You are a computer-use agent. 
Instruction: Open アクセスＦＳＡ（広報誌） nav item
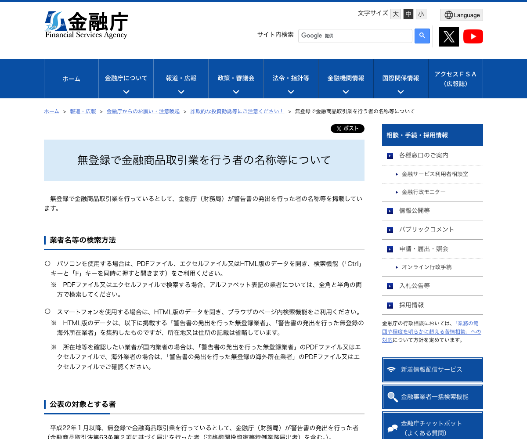(x=455, y=79)
